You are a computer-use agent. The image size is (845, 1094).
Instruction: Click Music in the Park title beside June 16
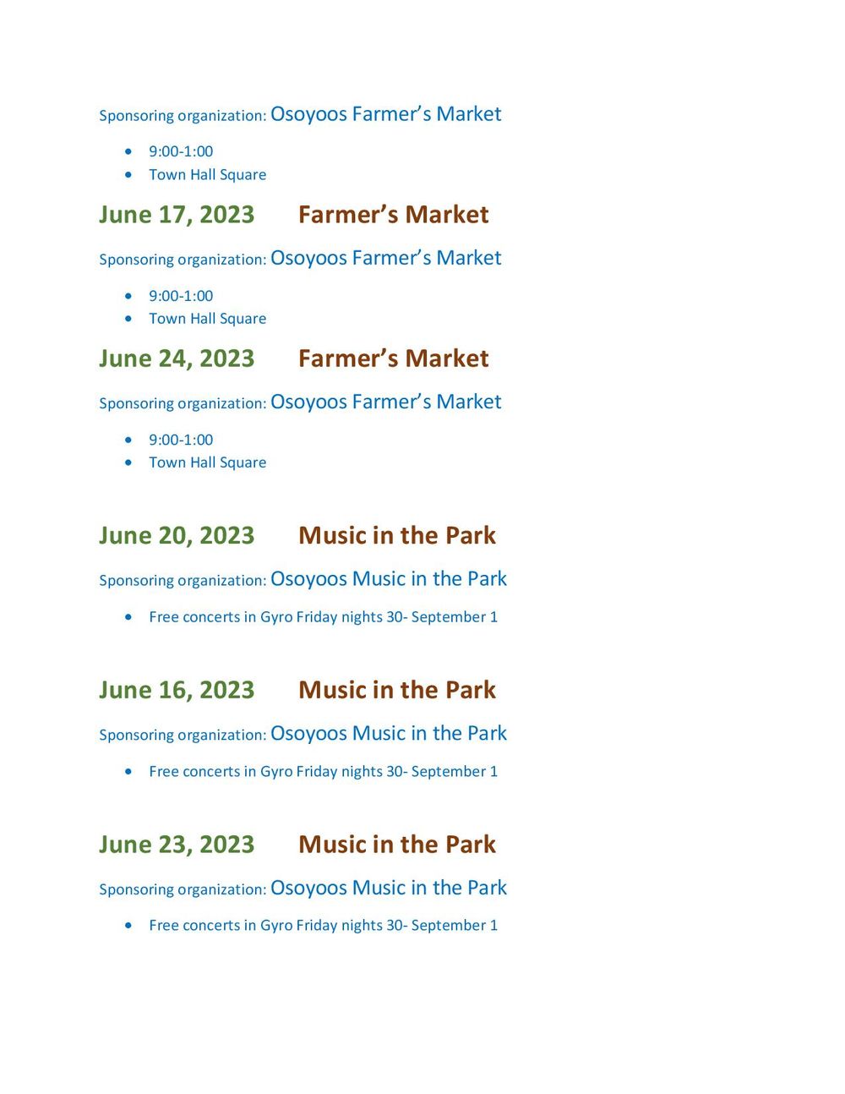(x=397, y=690)
